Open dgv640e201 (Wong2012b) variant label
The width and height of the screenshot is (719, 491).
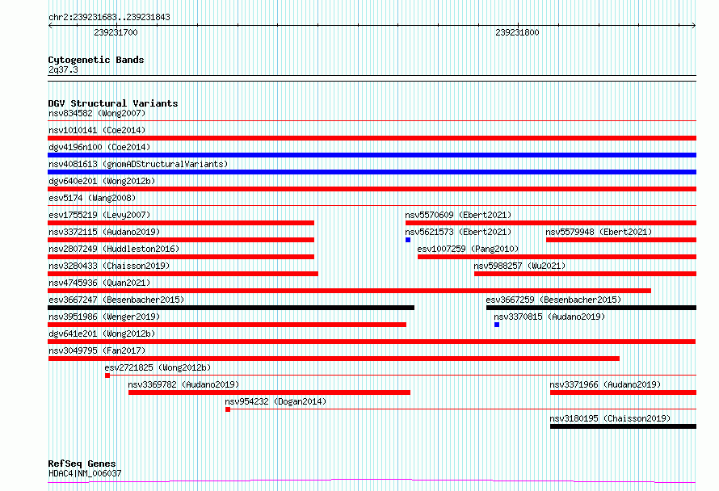(x=102, y=181)
